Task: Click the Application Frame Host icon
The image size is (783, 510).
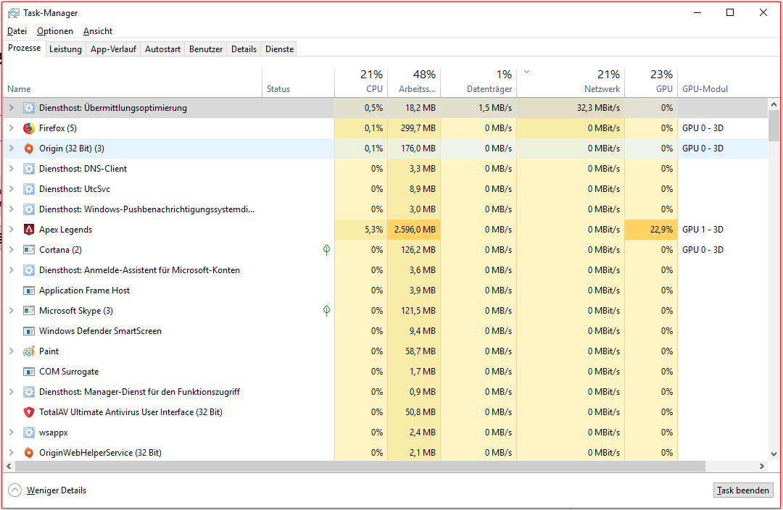Action: pyautogui.click(x=29, y=290)
